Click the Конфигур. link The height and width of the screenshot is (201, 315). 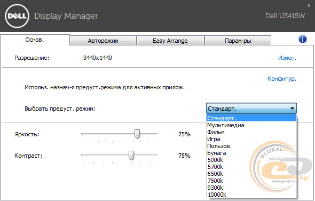282,79
